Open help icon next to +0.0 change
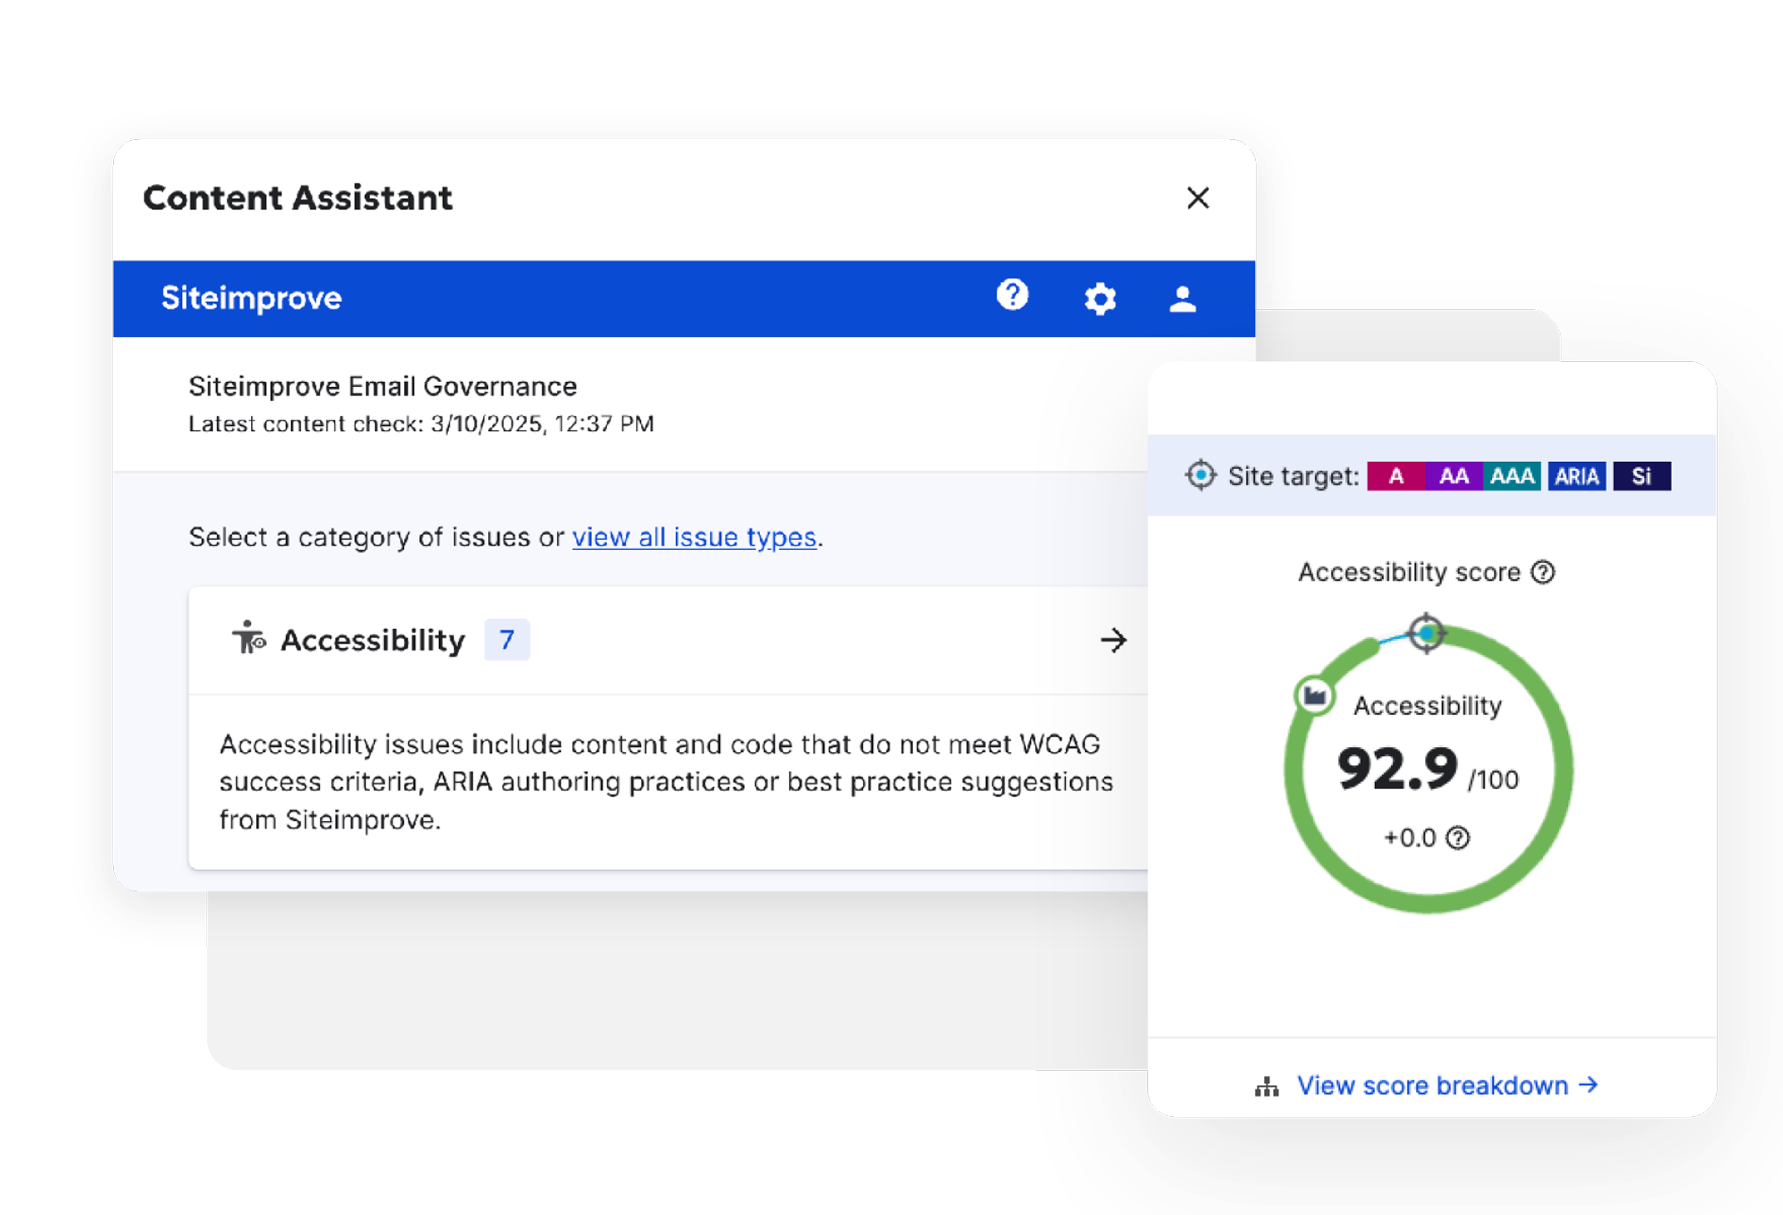Image resolution: width=1783 pixels, height=1215 pixels. pos(1458,838)
